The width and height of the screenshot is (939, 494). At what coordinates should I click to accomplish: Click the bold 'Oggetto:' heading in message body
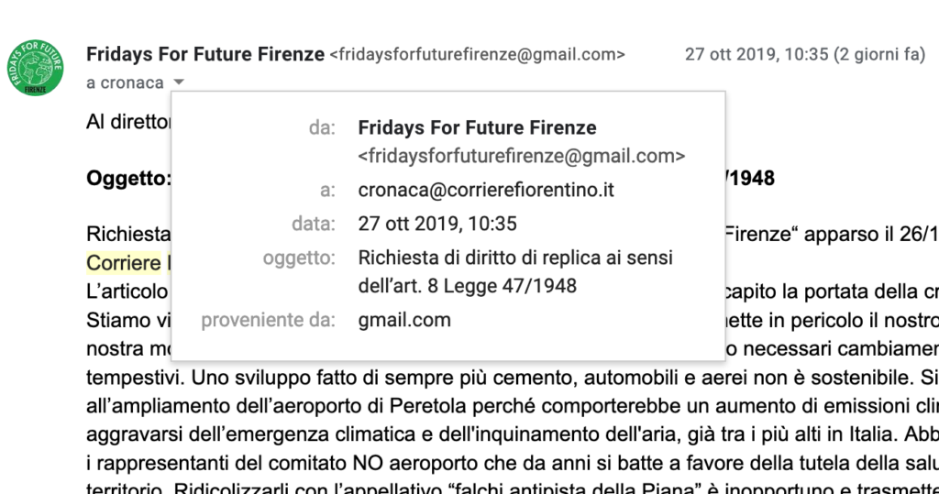click(x=128, y=178)
